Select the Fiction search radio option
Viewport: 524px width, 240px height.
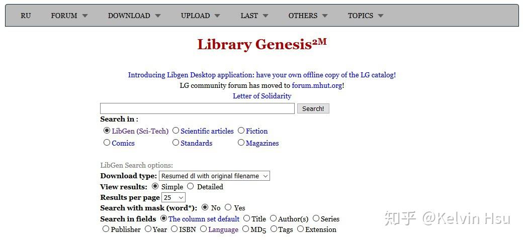241,131
